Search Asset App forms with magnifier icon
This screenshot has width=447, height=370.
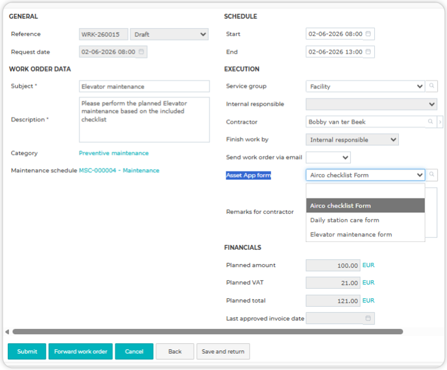coord(432,175)
